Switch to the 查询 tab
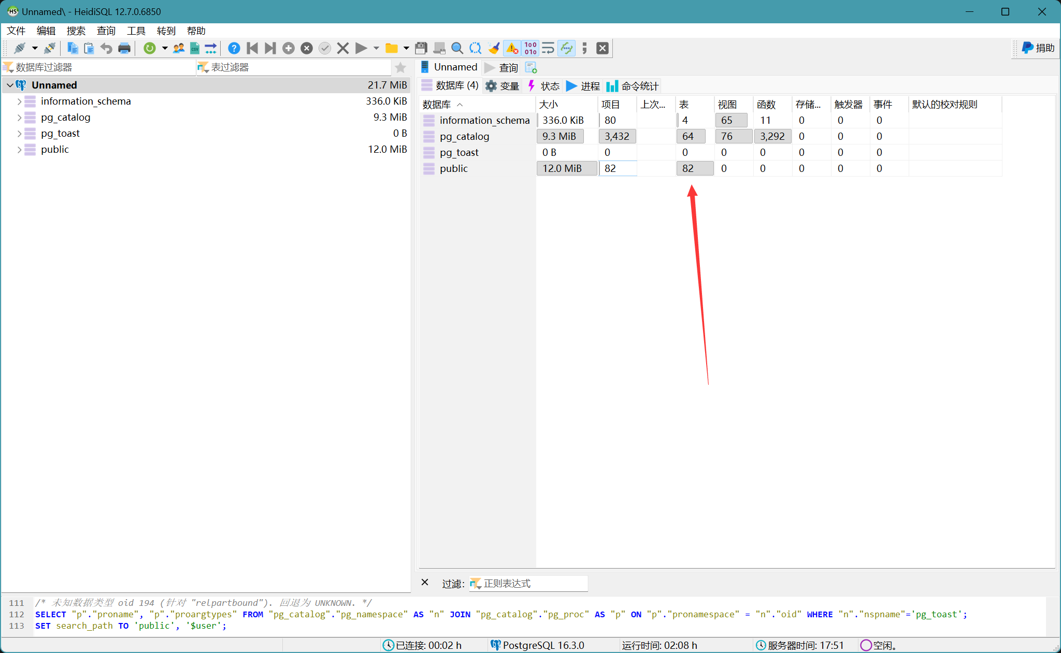The image size is (1061, 653). tap(501, 68)
